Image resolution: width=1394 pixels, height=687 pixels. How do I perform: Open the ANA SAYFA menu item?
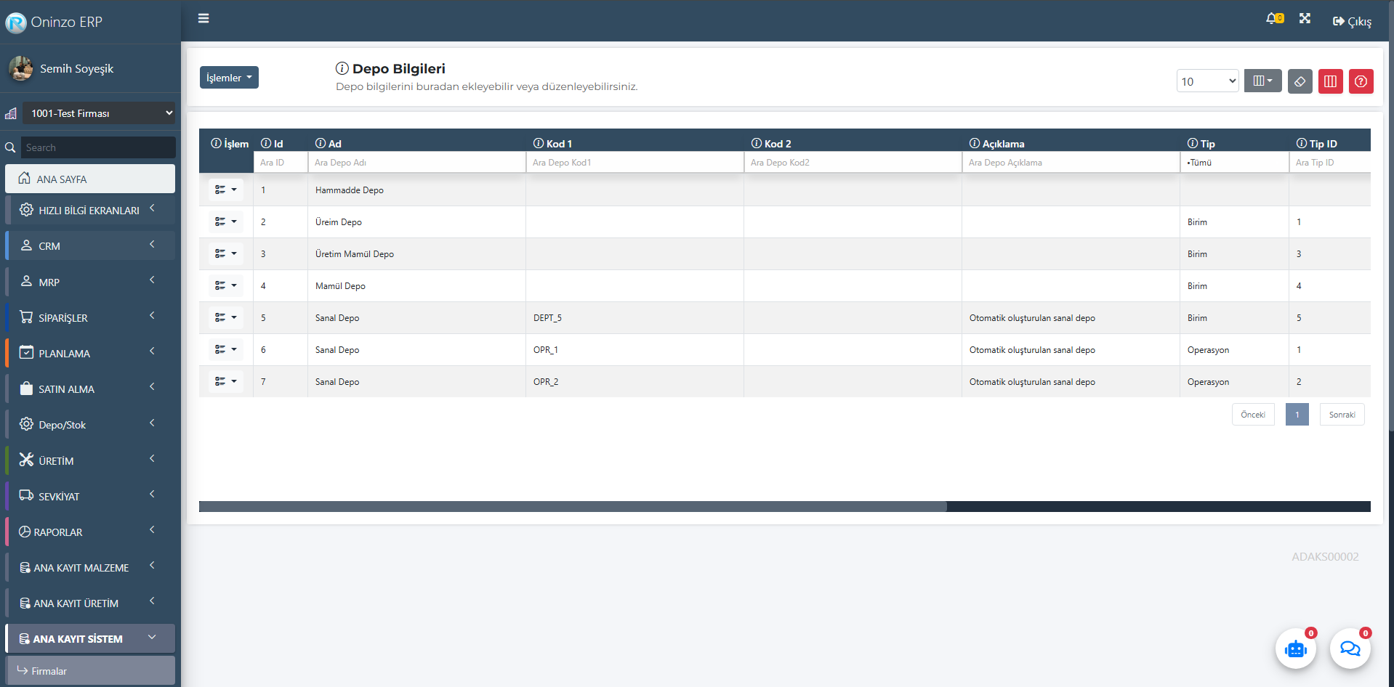(90, 179)
